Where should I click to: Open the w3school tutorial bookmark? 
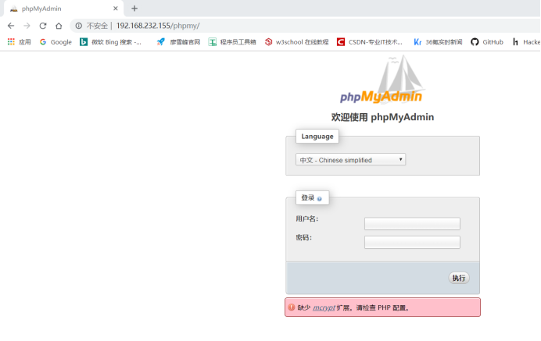coord(296,42)
